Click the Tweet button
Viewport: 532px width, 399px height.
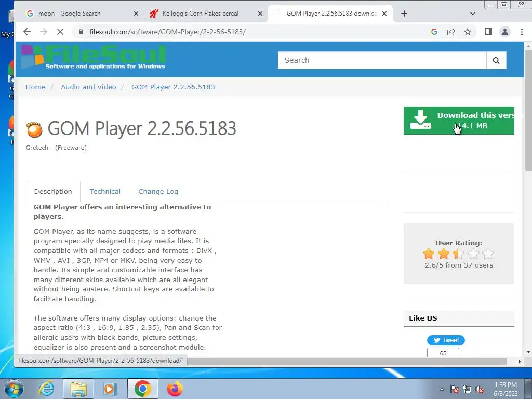(446, 340)
